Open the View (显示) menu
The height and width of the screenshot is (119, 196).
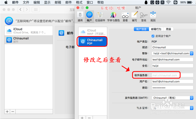[x=47, y=2]
